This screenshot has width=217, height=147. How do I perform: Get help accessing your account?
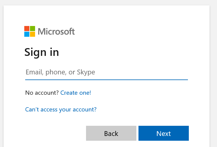point(61,110)
